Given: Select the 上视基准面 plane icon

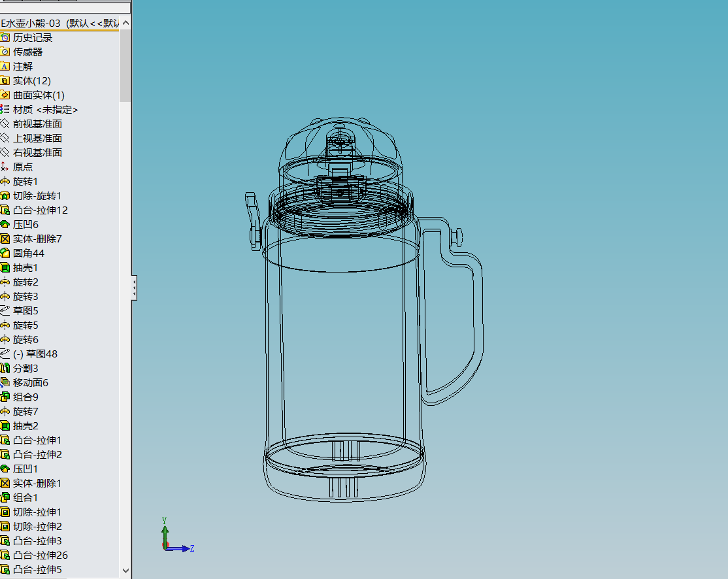Looking at the screenshot, I should (x=5, y=139).
